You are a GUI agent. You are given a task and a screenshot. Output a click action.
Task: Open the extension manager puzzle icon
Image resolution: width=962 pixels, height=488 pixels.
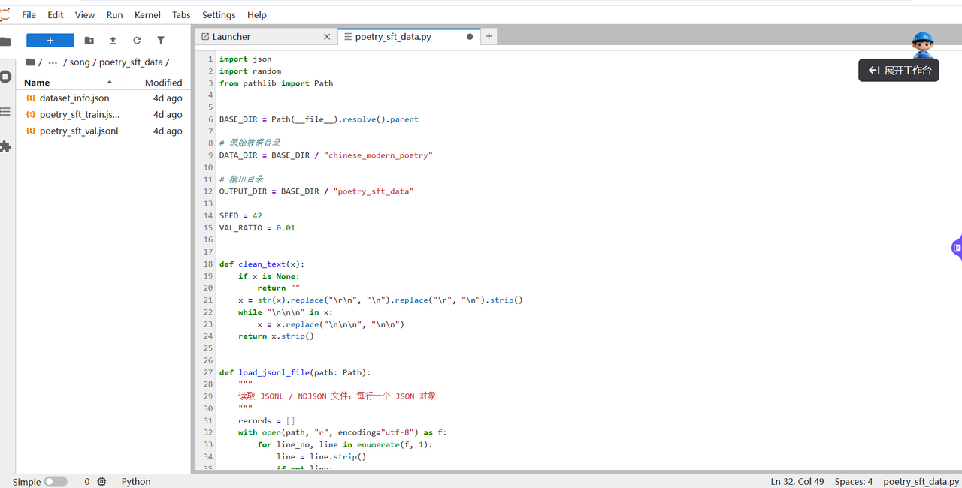point(5,146)
